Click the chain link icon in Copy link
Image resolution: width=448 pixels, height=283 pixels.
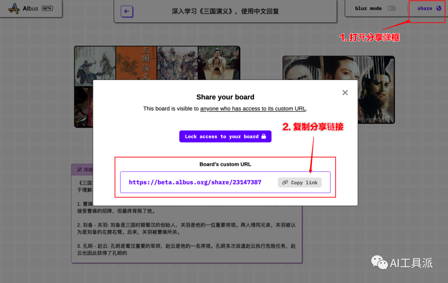(285, 183)
